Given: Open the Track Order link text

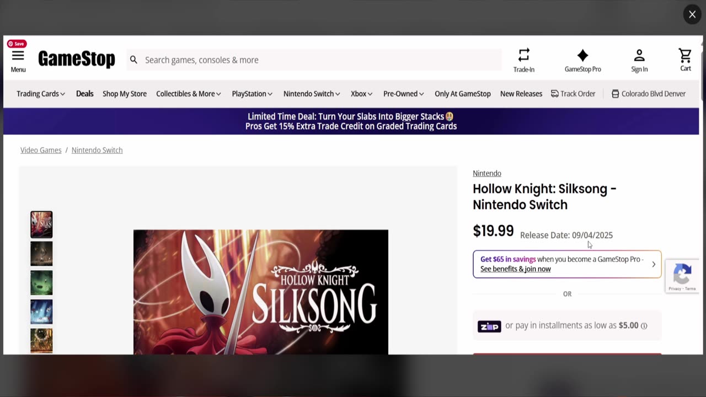Looking at the screenshot, I should pos(577,94).
